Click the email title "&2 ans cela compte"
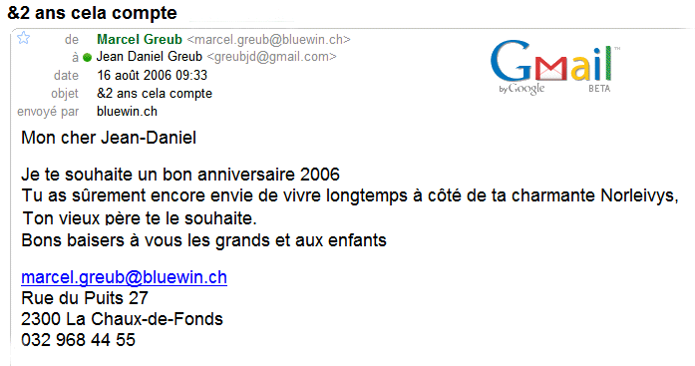 pyautogui.click(x=92, y=12)
